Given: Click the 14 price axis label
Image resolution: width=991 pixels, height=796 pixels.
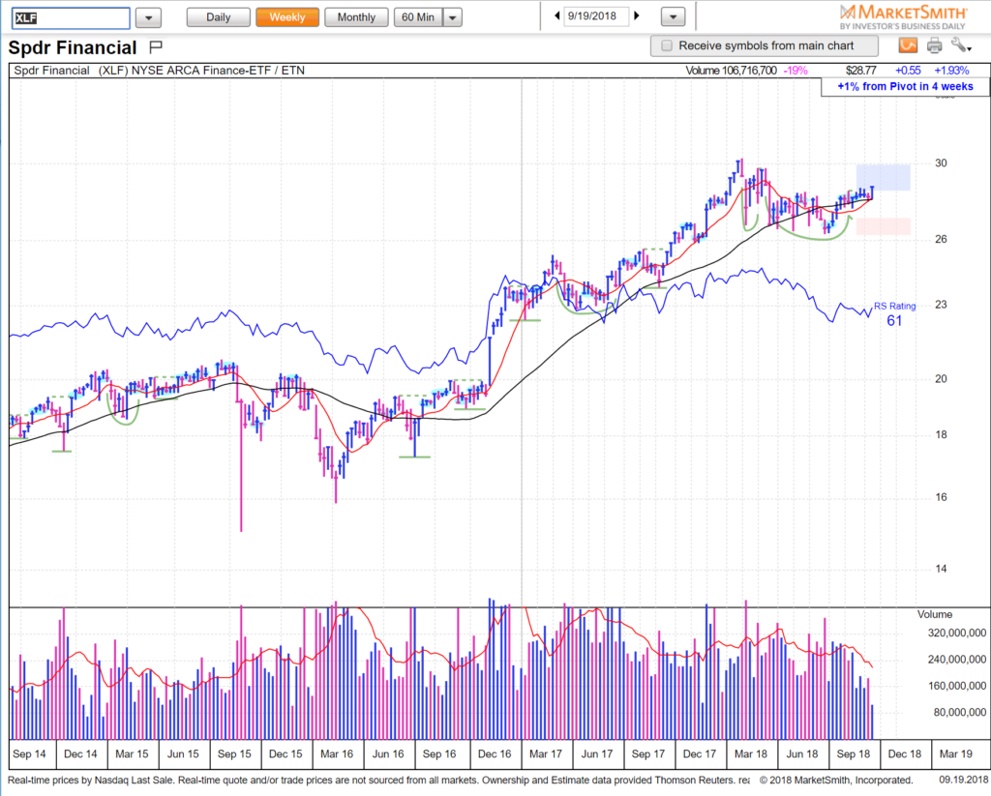Looking at the screenshot, I should pos(941,569).
